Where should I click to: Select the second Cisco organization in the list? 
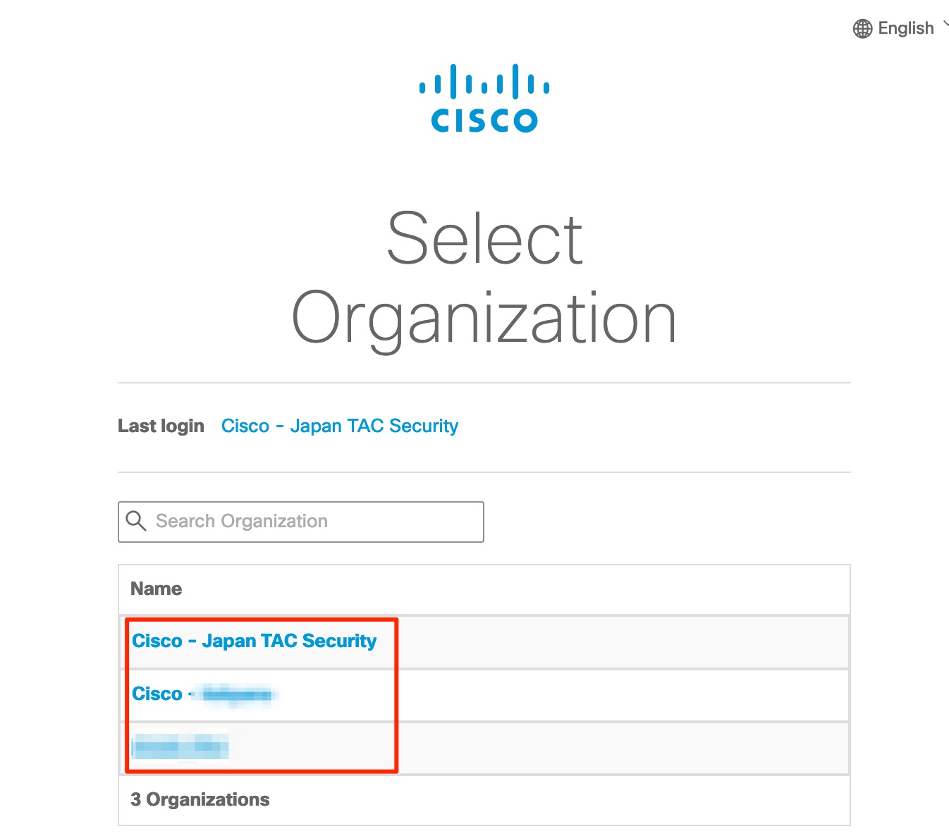coord(204,694)
